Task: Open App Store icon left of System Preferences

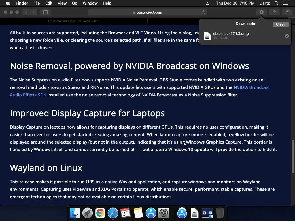Action: (x=151, y=213)
